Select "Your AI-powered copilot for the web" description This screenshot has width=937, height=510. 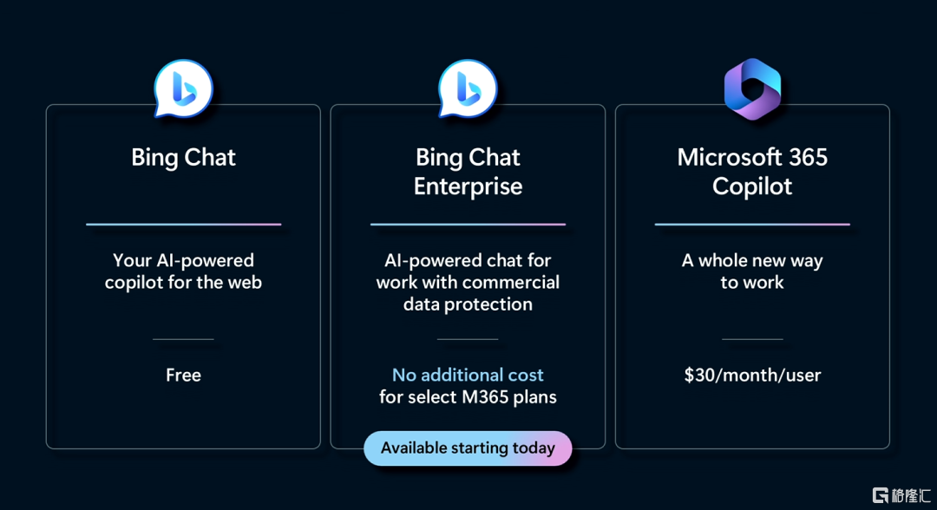(x=183, y=271)
